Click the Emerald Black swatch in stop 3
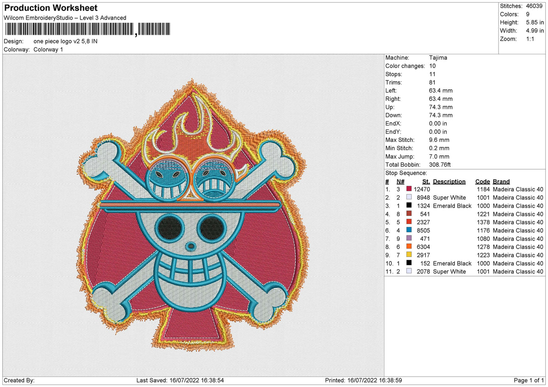 tap(409, 205)
